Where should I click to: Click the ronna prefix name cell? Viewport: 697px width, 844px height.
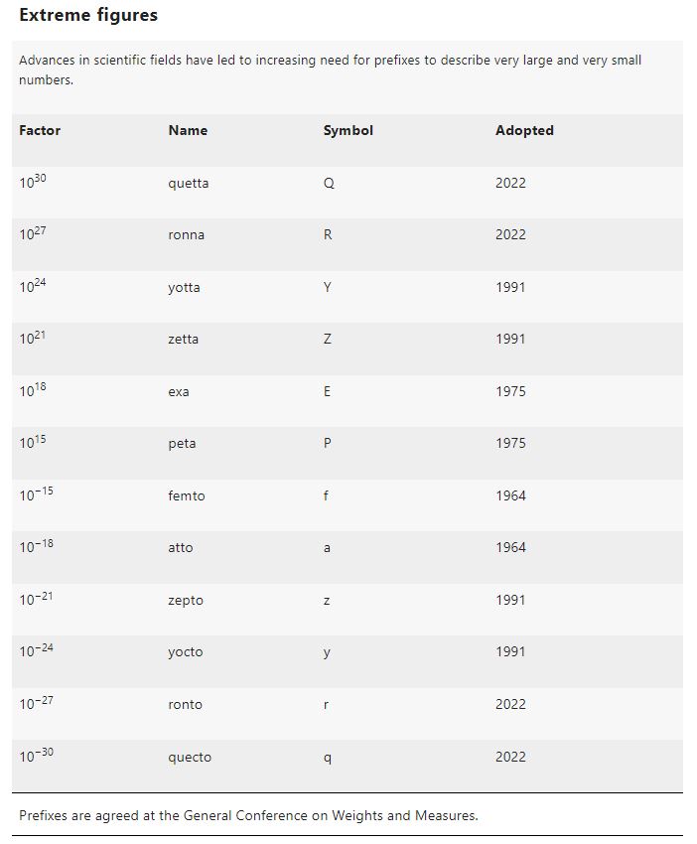tap(187, 235)
